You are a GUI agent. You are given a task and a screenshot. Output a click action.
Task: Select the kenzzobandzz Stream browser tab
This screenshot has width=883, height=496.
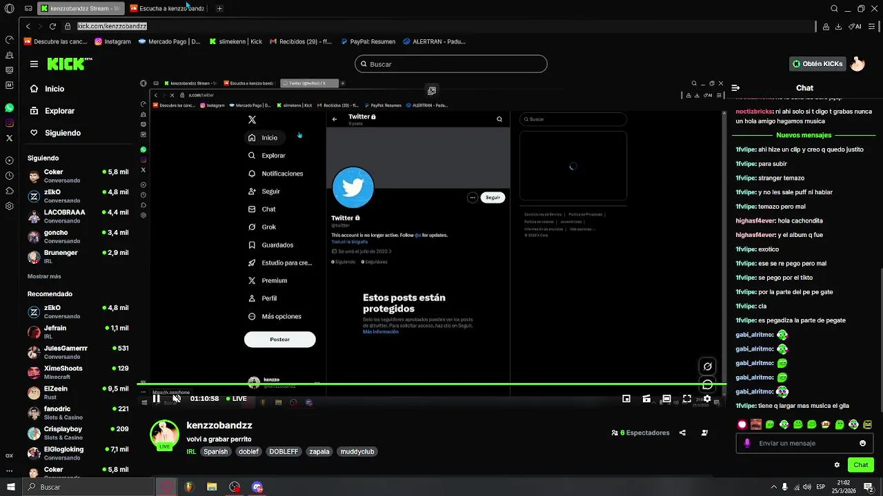[79, 8]
